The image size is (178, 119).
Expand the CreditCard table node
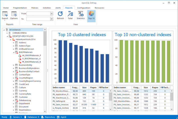13,85
